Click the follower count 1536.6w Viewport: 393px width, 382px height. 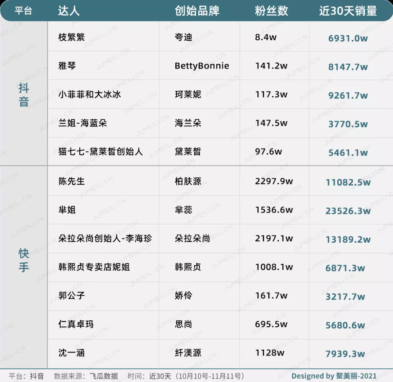click(x=274, y=210)
